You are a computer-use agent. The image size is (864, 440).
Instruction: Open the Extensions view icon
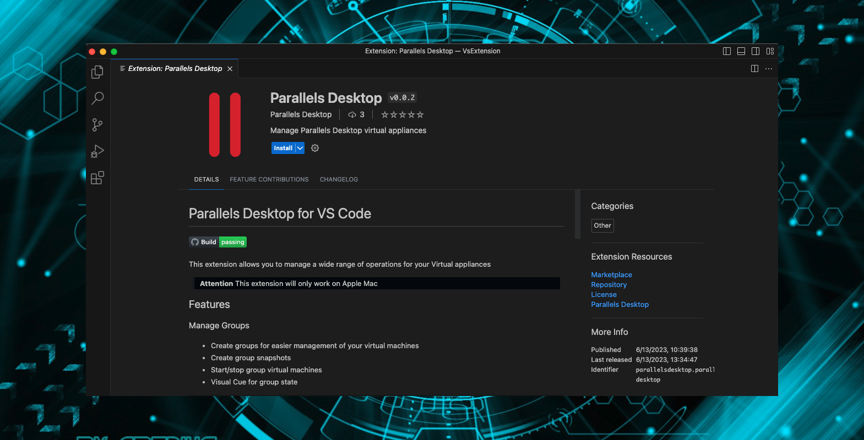pos(97,178)
